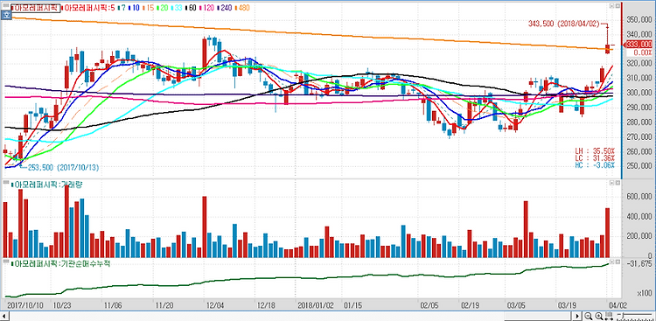Screen dimensions: 656x321
Task: Select the 7-day moving average legend
Action: click(x=122, y=8)
